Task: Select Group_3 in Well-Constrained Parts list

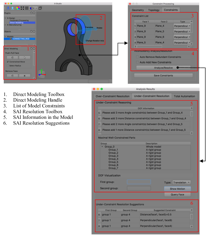Action: (x=113, y=156)
